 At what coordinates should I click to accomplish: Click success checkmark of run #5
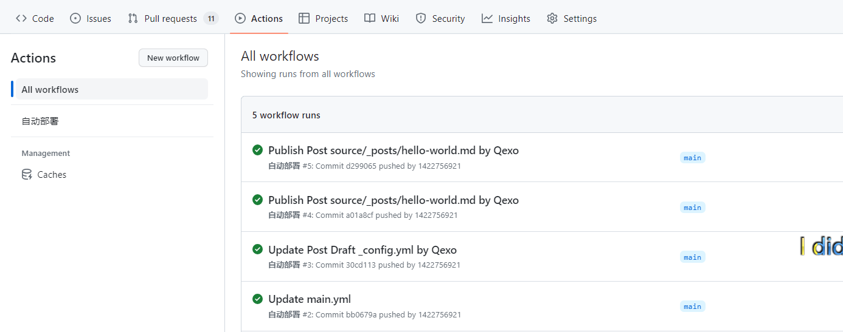[258, 150]
